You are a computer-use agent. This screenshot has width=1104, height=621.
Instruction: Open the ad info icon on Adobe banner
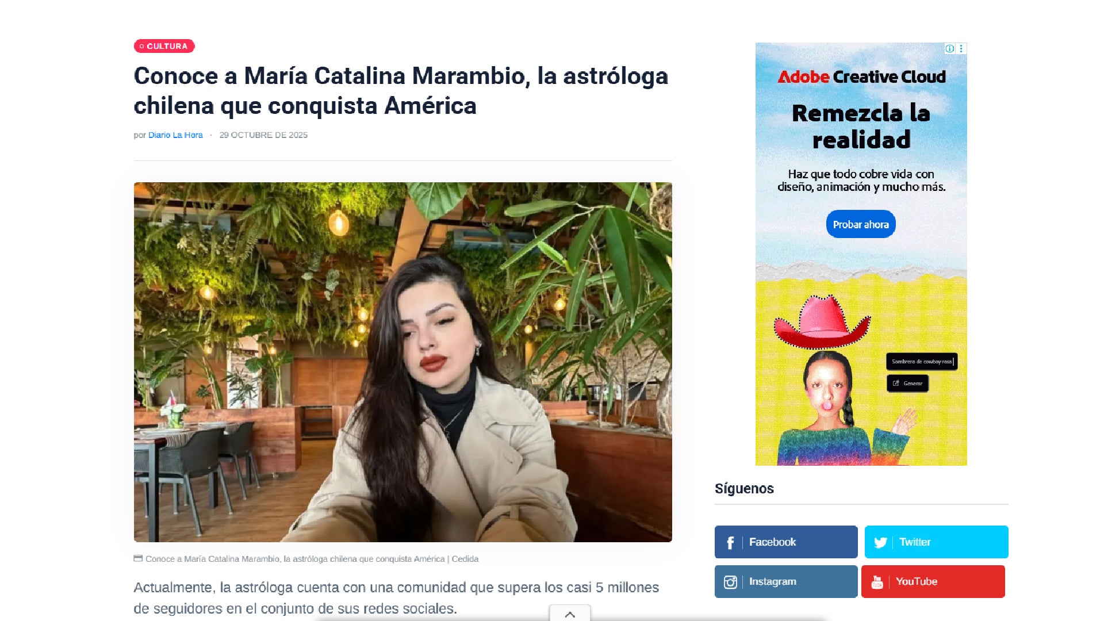pyautogui.click(x=950, y=49)
